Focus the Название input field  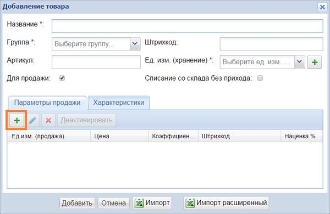click(188, 26)
